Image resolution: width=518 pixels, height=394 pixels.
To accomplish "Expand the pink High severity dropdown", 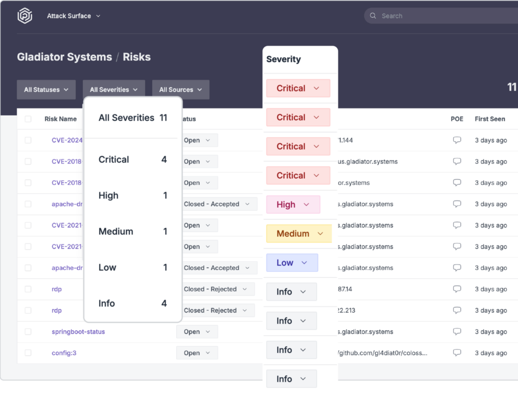I will (x=293, y=205).
